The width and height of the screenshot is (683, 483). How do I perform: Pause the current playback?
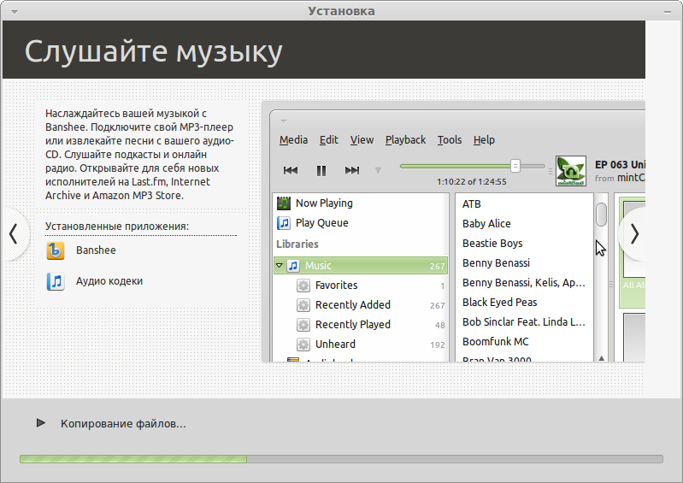pyautogui.click(x=321, y=170)
